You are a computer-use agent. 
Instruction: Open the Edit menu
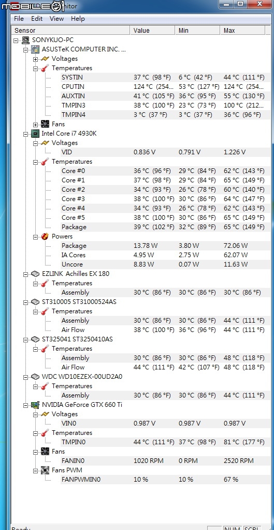[37, 19]
